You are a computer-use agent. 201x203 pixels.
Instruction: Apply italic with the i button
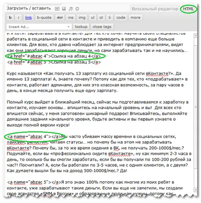click(x=19, y=18)
